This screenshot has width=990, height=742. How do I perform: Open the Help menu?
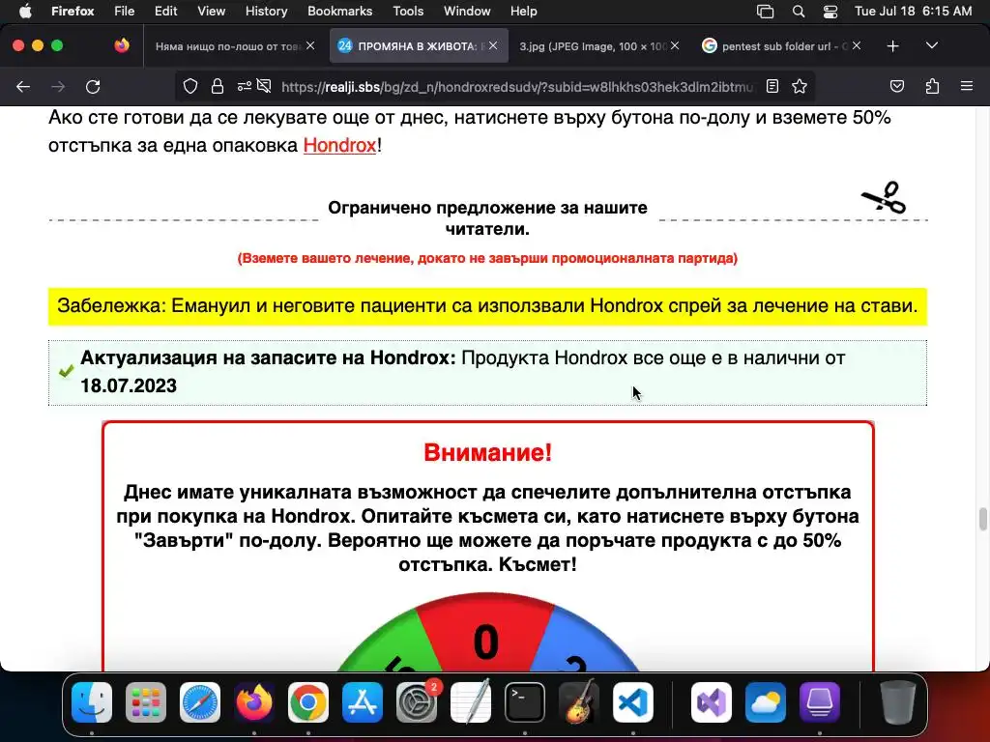(x=523, y=12)
